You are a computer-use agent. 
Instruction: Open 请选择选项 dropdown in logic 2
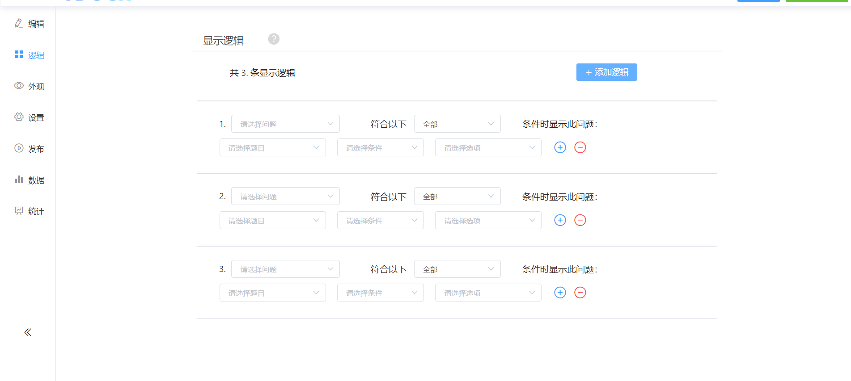click(488, 220)
